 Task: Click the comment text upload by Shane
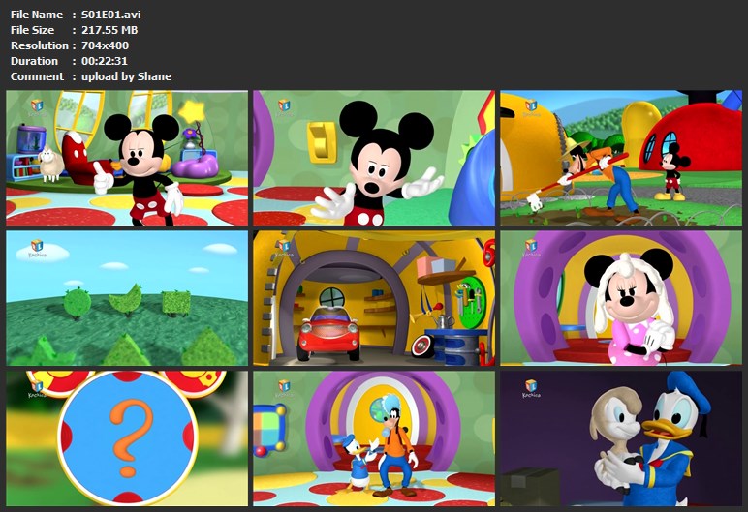point(126,76)
